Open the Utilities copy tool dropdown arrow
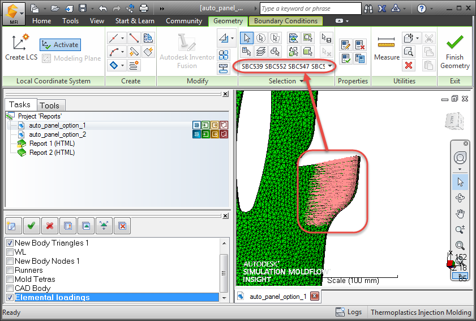 tap(418, 38)
